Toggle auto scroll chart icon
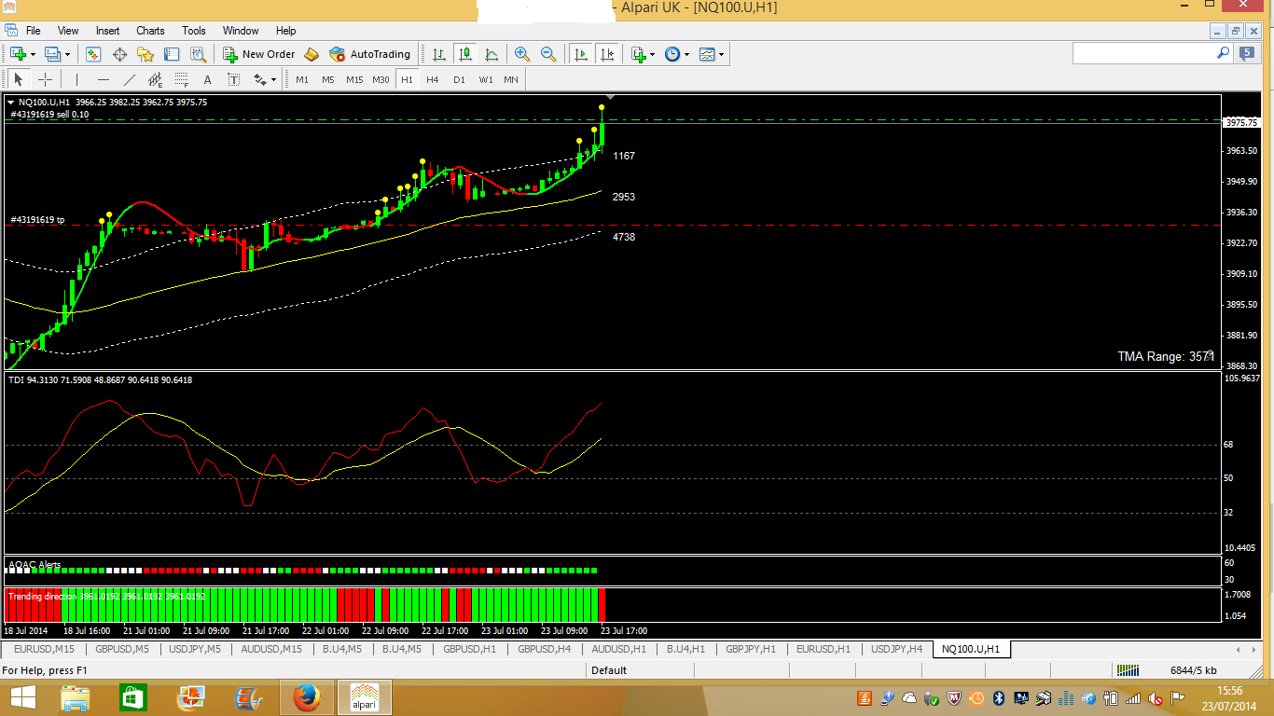Viewport: 1274px width, 716px height. coord(581,54)
